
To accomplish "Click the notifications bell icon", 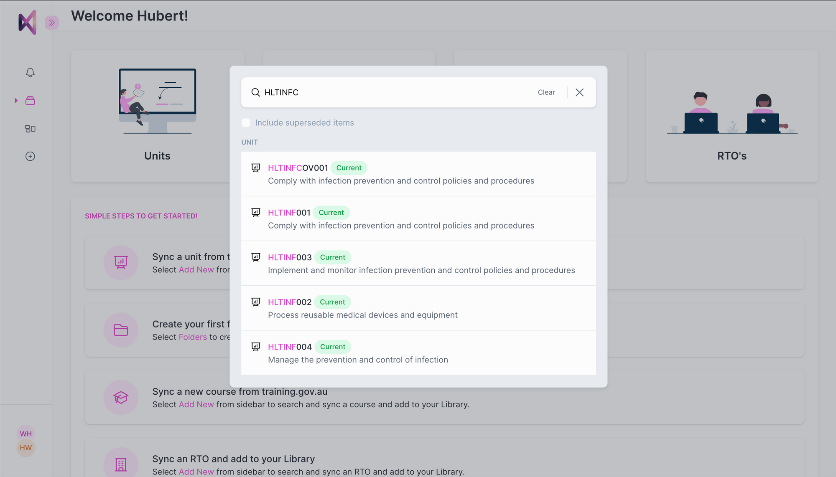I will (x=30, y=73).
